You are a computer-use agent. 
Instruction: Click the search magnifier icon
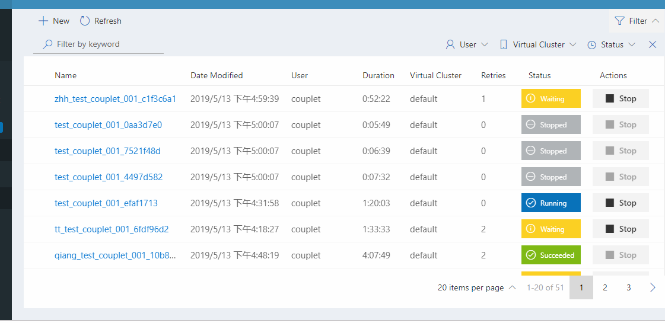(47, 44)
